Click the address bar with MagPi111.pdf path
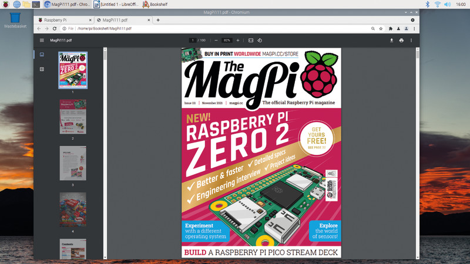 click(105, 28)
